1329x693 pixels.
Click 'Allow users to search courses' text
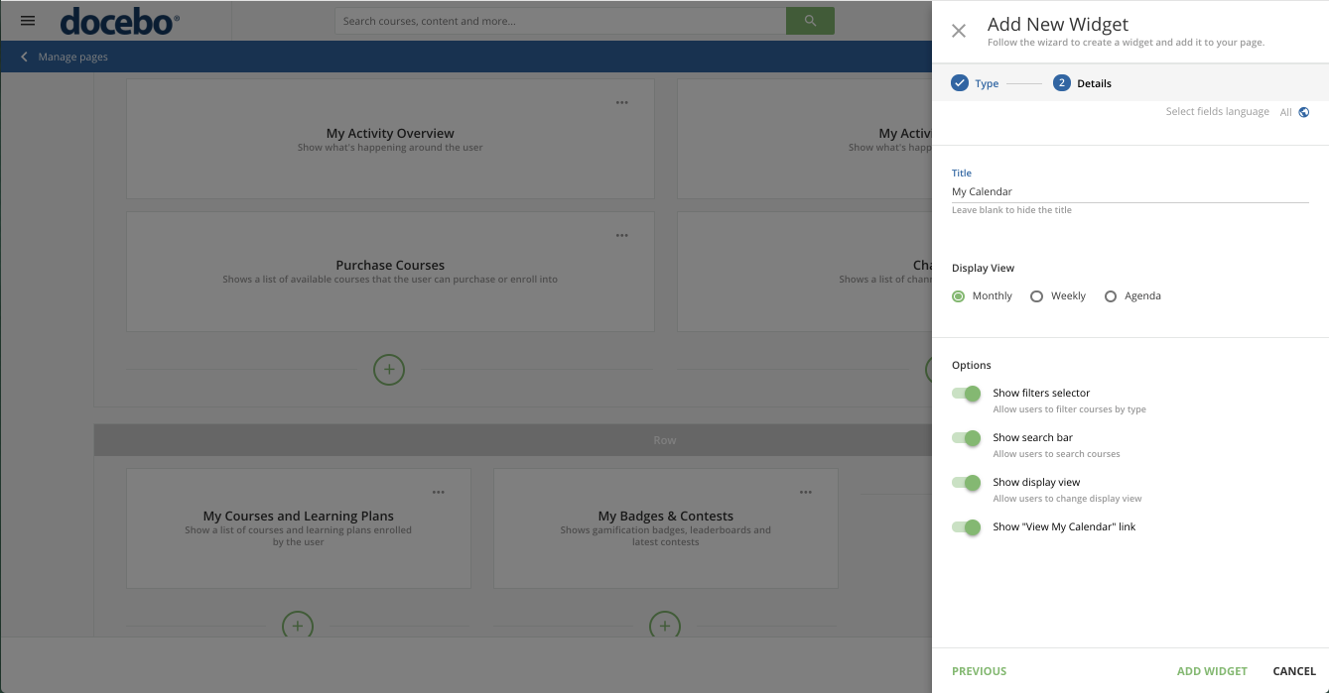(x=1056, y=454)
